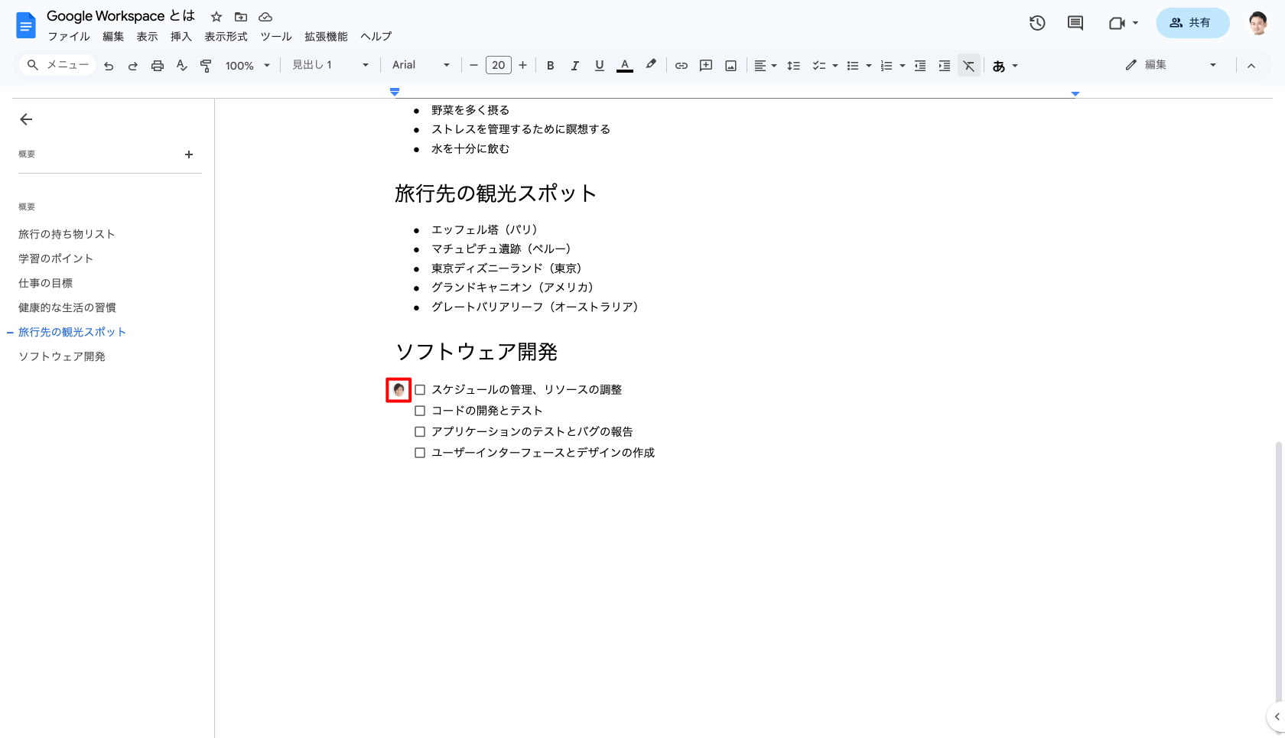Open the Arial font dropdown
Screen dimensions: 1285x738
pyautogui.click(x=421, y=65)
